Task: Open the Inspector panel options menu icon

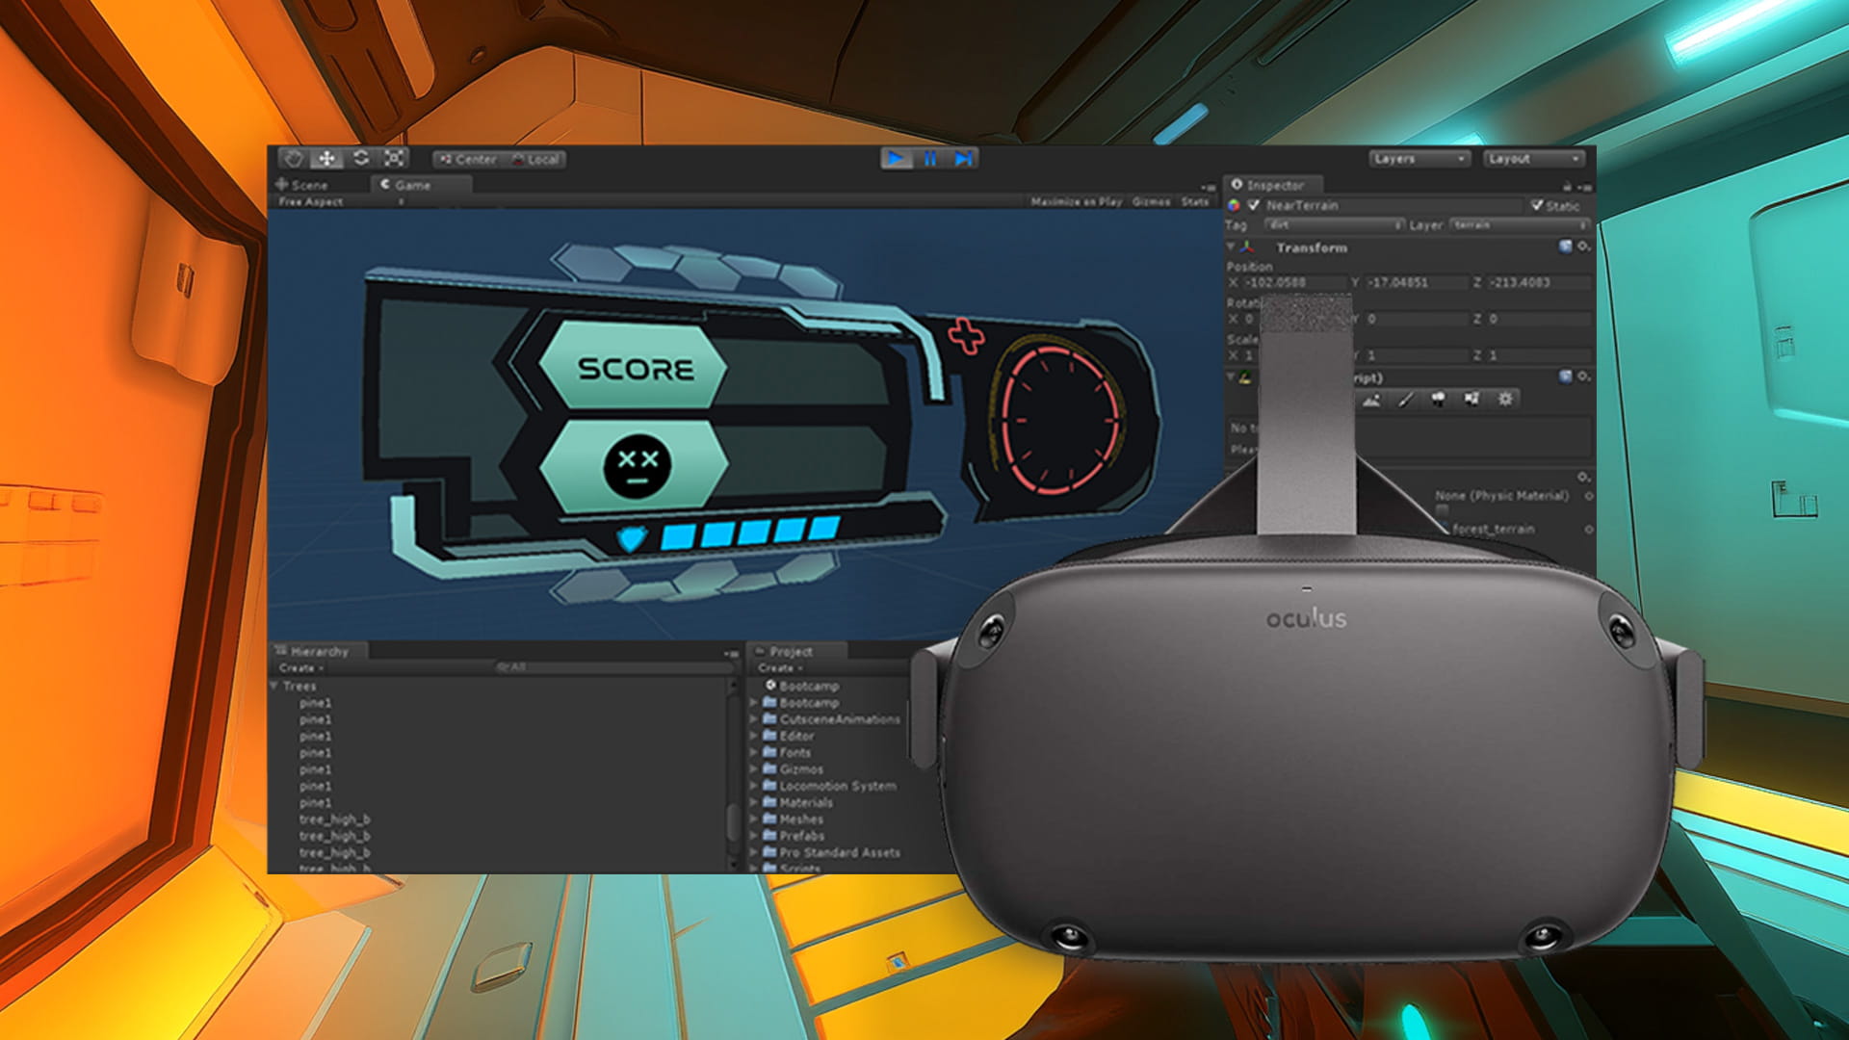Action: [1585, 187]
